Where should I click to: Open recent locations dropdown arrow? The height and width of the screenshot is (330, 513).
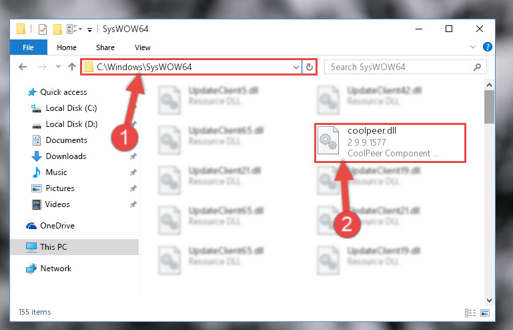(x=58, y=67)
